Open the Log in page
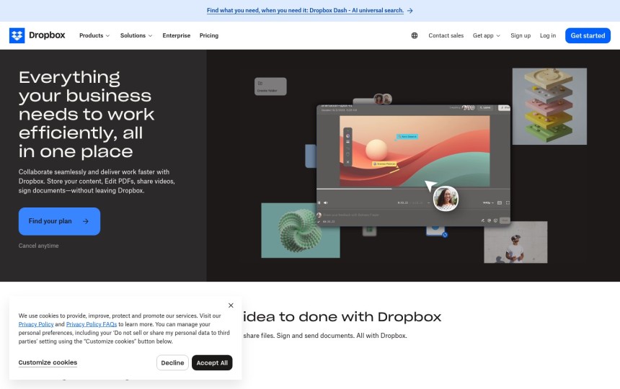620x389 pixels. coord(548,35)
